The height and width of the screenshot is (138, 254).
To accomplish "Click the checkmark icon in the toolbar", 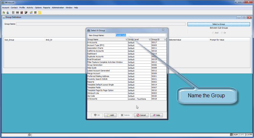I will [26, 12].
